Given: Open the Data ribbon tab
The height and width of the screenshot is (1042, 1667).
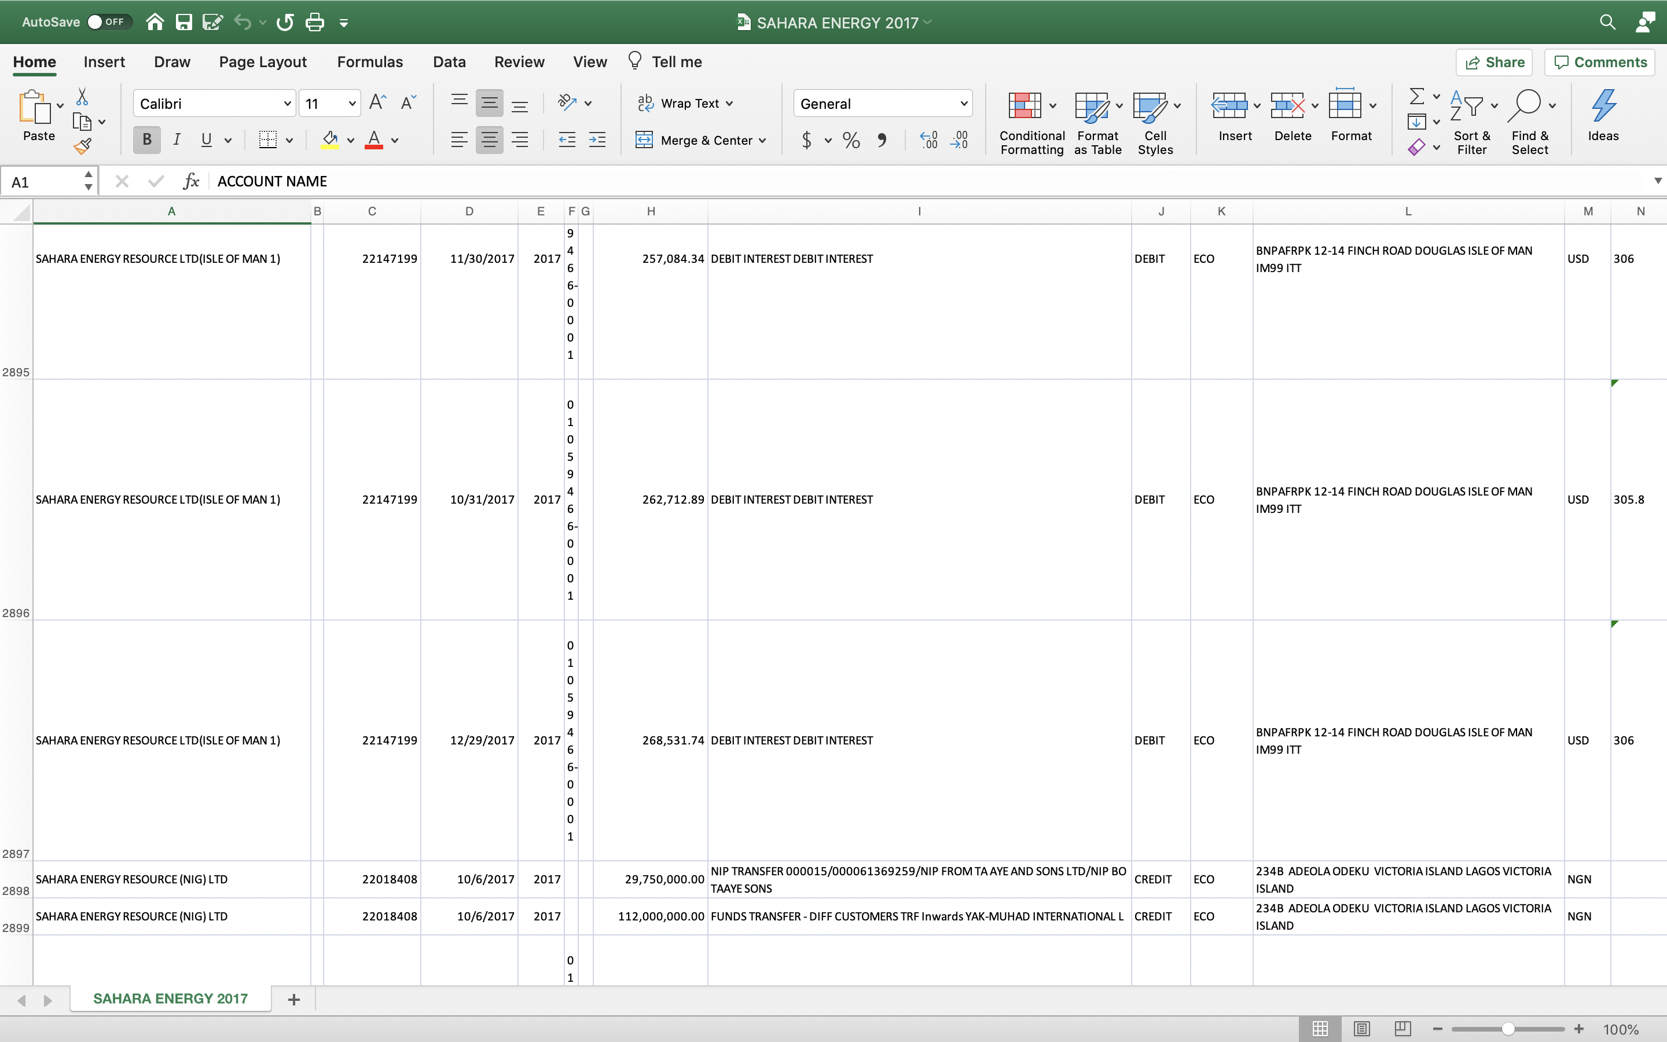Looking at the screenshot, I should (449, 62).
